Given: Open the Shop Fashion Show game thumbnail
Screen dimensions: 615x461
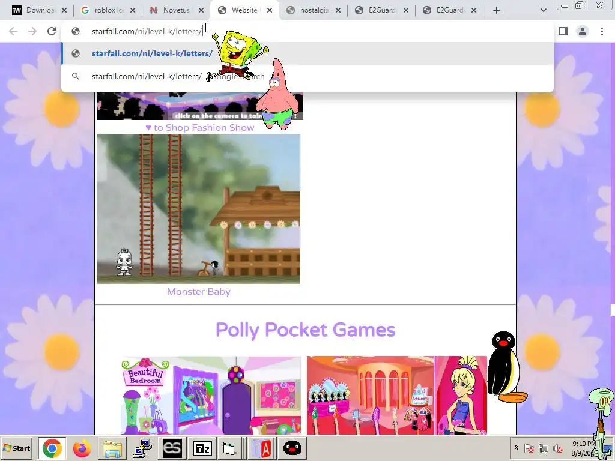Looking at the screenshot, I should tap(199, 106).
